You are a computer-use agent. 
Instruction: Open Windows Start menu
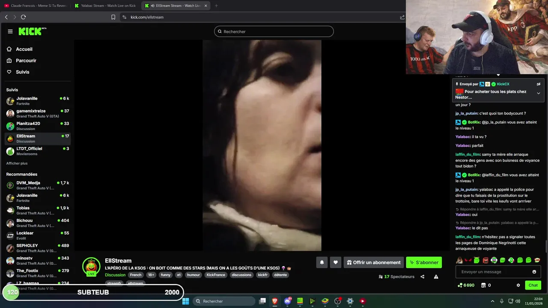186,301
